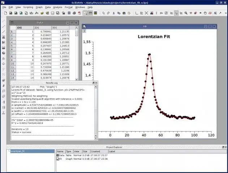Plot as Scatter from left toolbar

click(x=4, y=26)
